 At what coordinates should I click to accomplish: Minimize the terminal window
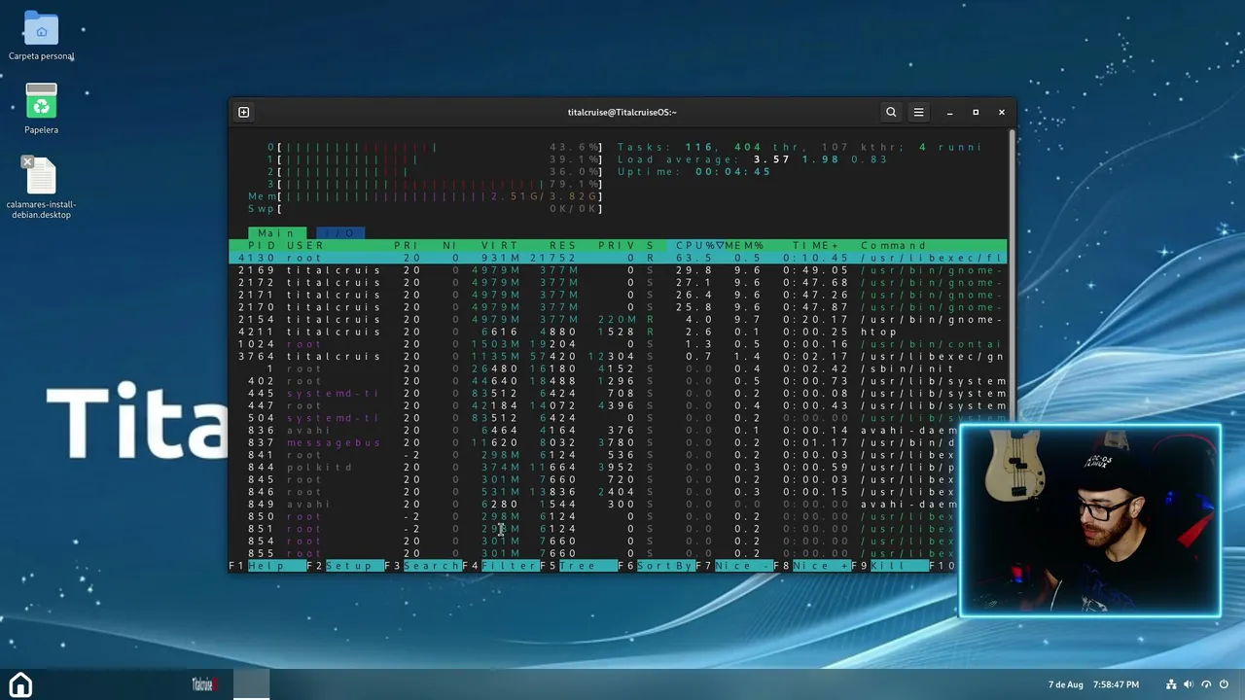pos(949,112)
